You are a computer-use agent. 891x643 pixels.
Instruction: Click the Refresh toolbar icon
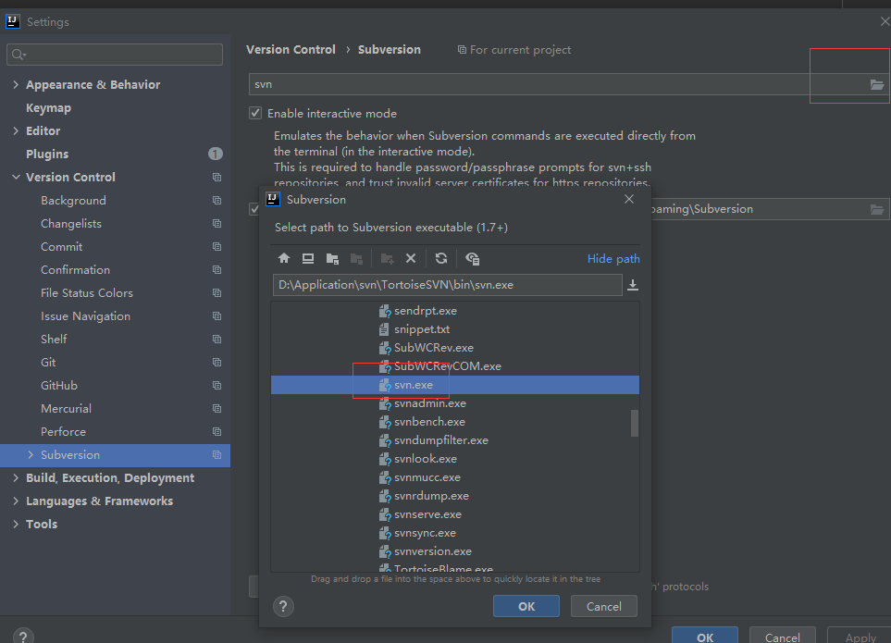pos(441,258)
